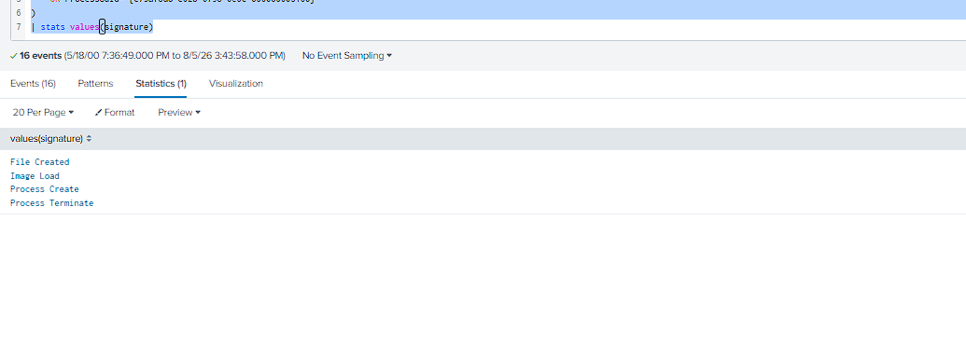Expand the No Event Sampling dropdown

[347, 55]
